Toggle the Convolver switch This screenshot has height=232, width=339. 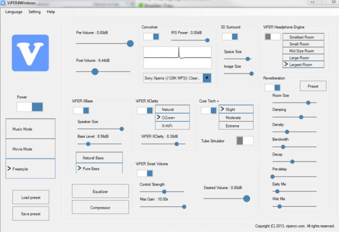tap(151, 36)
